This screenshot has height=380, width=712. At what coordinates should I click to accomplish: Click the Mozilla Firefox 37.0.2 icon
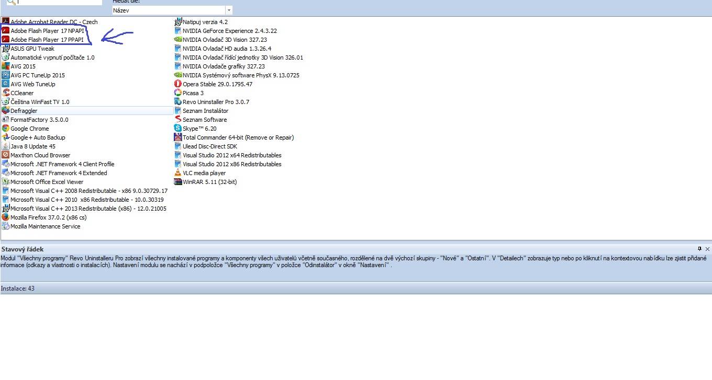point(6,217)
